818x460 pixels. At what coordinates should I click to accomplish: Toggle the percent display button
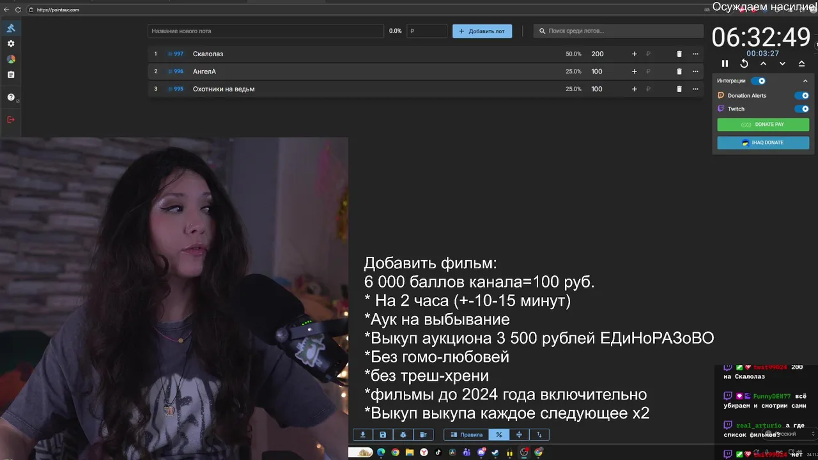[498, 434]
